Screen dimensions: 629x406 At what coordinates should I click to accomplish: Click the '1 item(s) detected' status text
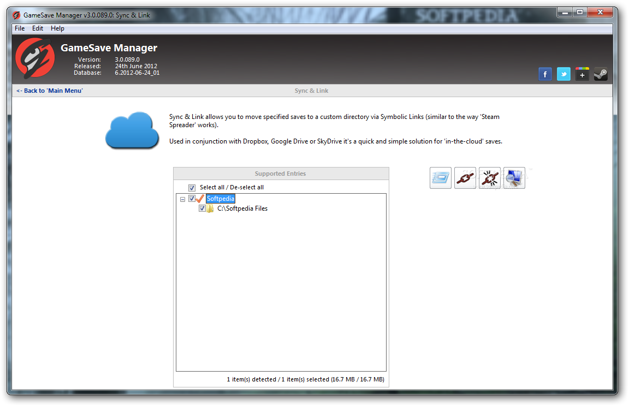coord(252,379)
